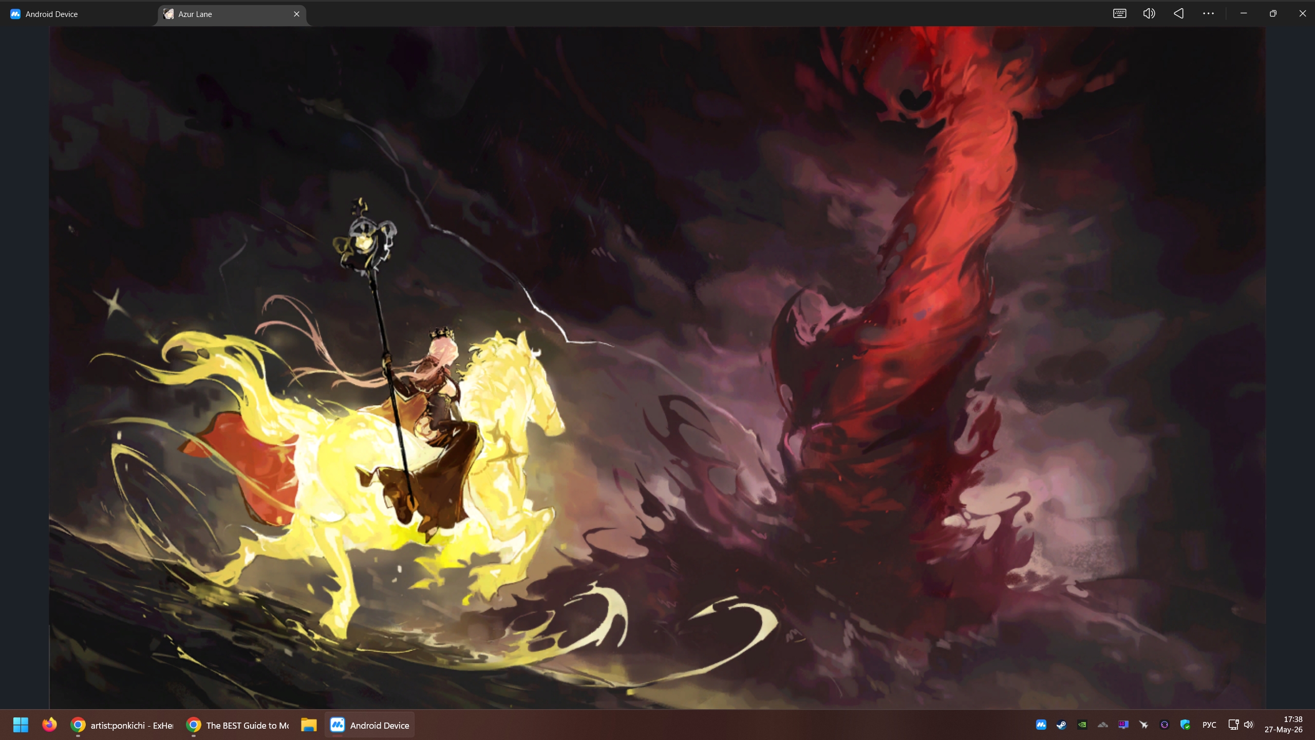Open the Windows Start menu

click(x=21, y=725)
